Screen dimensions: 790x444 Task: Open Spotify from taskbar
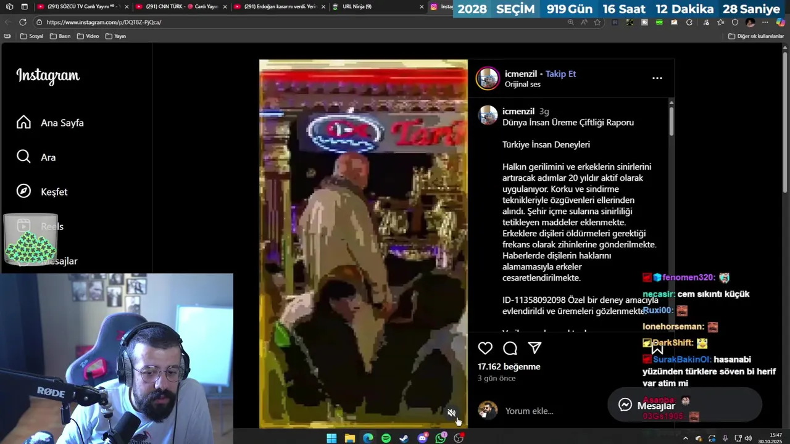(386, 438)
